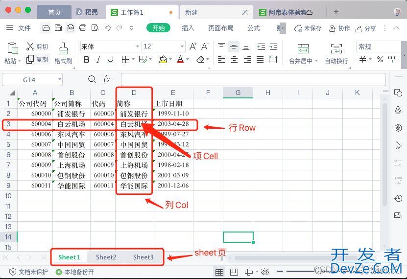Image resolution: width=407 pixels, height=279 pixels.
Task: Click the undo arrow icon
Action: click(107, 28)
